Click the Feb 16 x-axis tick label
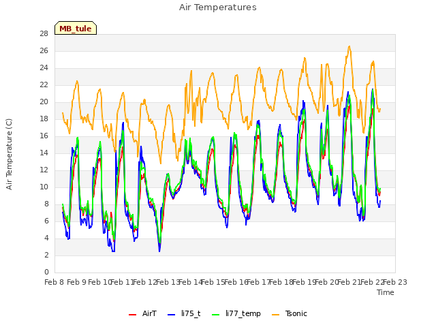 click(x=236, y=282)
